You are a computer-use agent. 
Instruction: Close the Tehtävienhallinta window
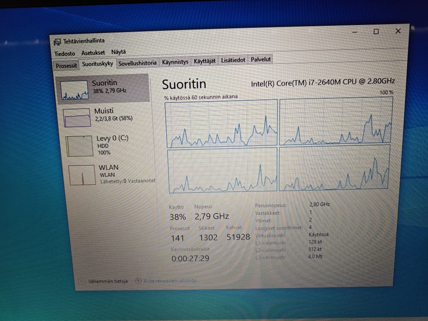tap(398, 31)
